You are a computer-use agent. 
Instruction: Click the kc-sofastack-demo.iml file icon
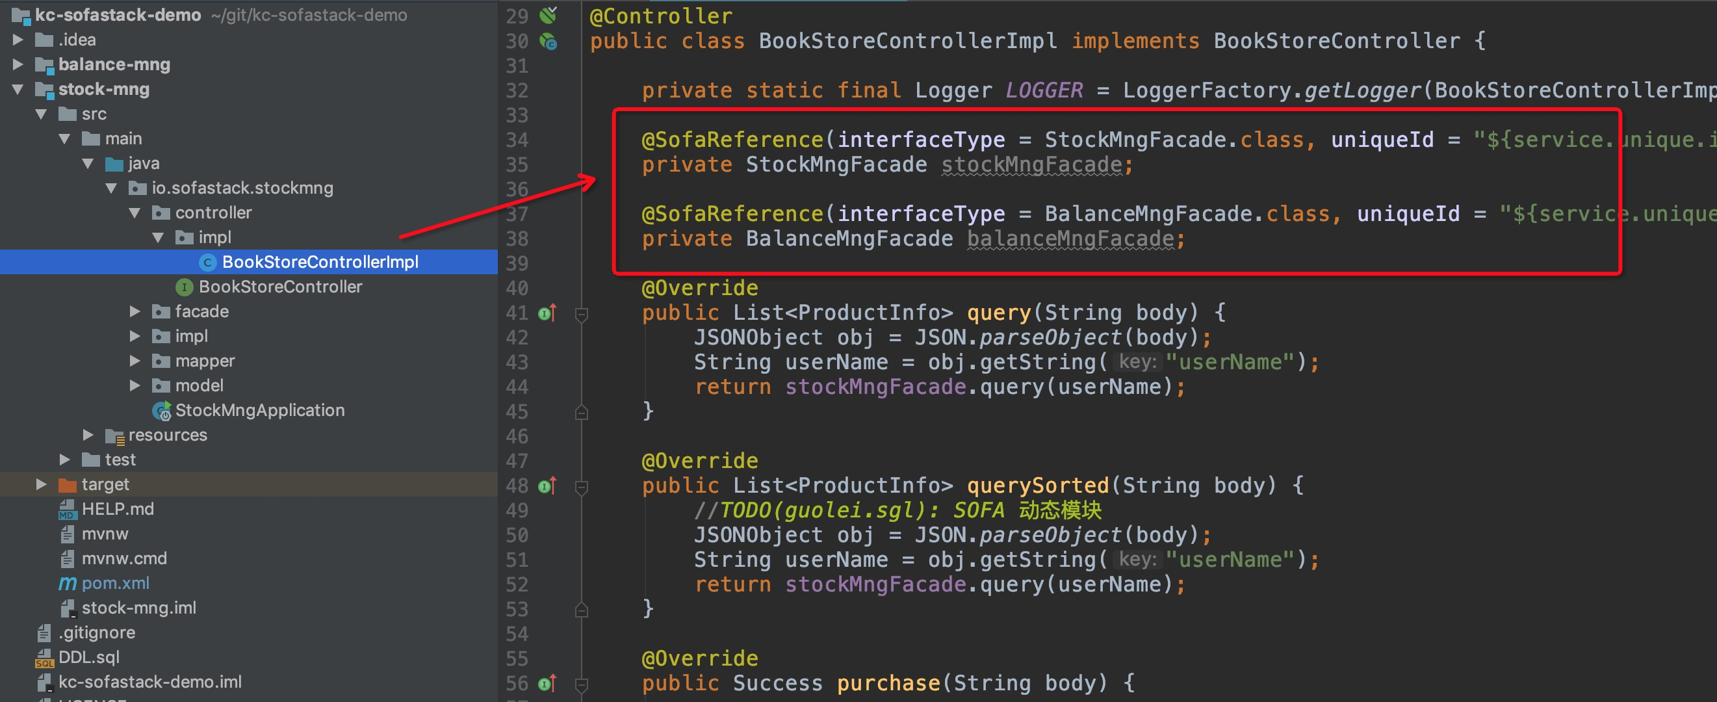tap(44, 682)
